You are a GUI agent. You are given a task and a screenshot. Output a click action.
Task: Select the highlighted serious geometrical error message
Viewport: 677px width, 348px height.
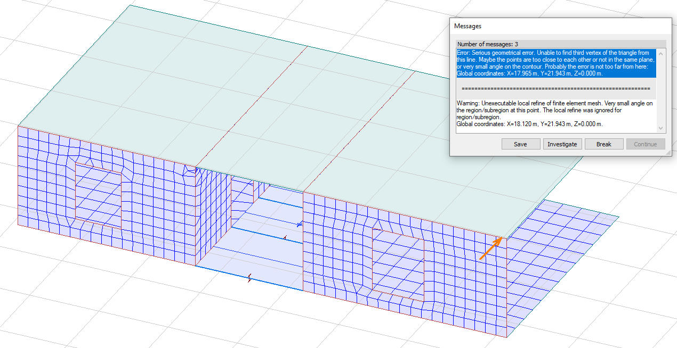(556, 63)
